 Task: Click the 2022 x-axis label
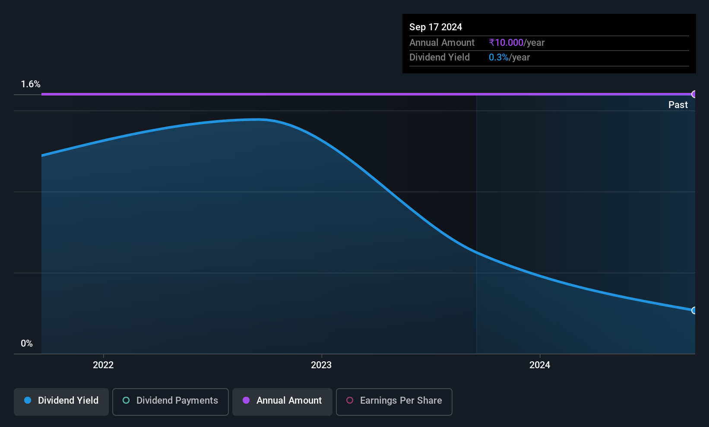[103, 365]
